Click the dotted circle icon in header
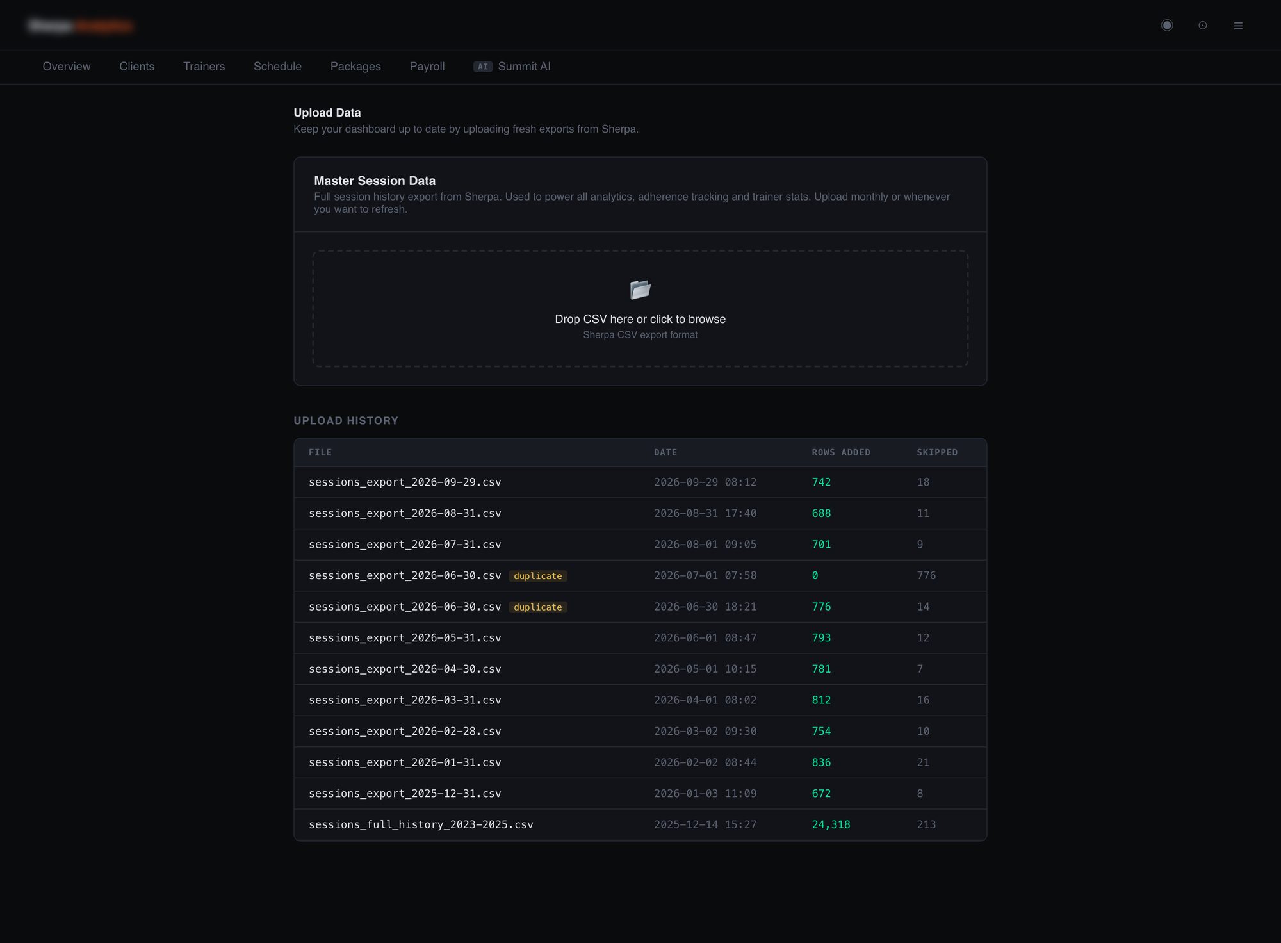 pyautogui.click(x=1203, y=26)
